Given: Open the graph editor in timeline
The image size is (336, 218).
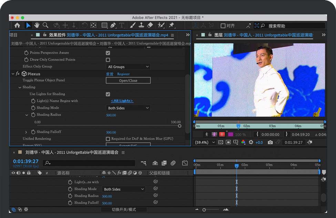Looking at the screenshot, I should [x=185, y=163].
